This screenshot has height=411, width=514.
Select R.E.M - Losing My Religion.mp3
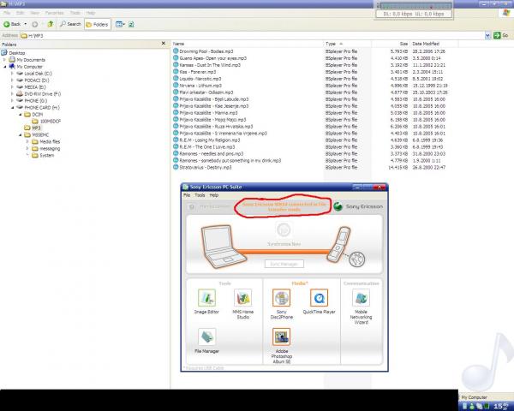[x=210, y=140]
